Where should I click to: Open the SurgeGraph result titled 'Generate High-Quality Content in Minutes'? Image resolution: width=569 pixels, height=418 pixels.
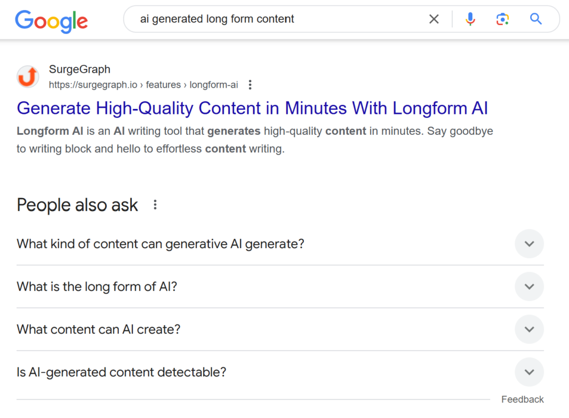[252, 108]
